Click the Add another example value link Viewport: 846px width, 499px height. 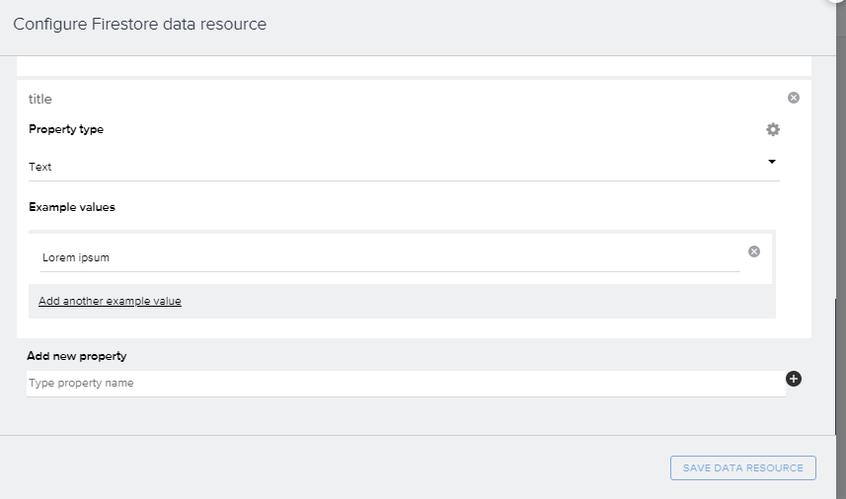(110, 301)
